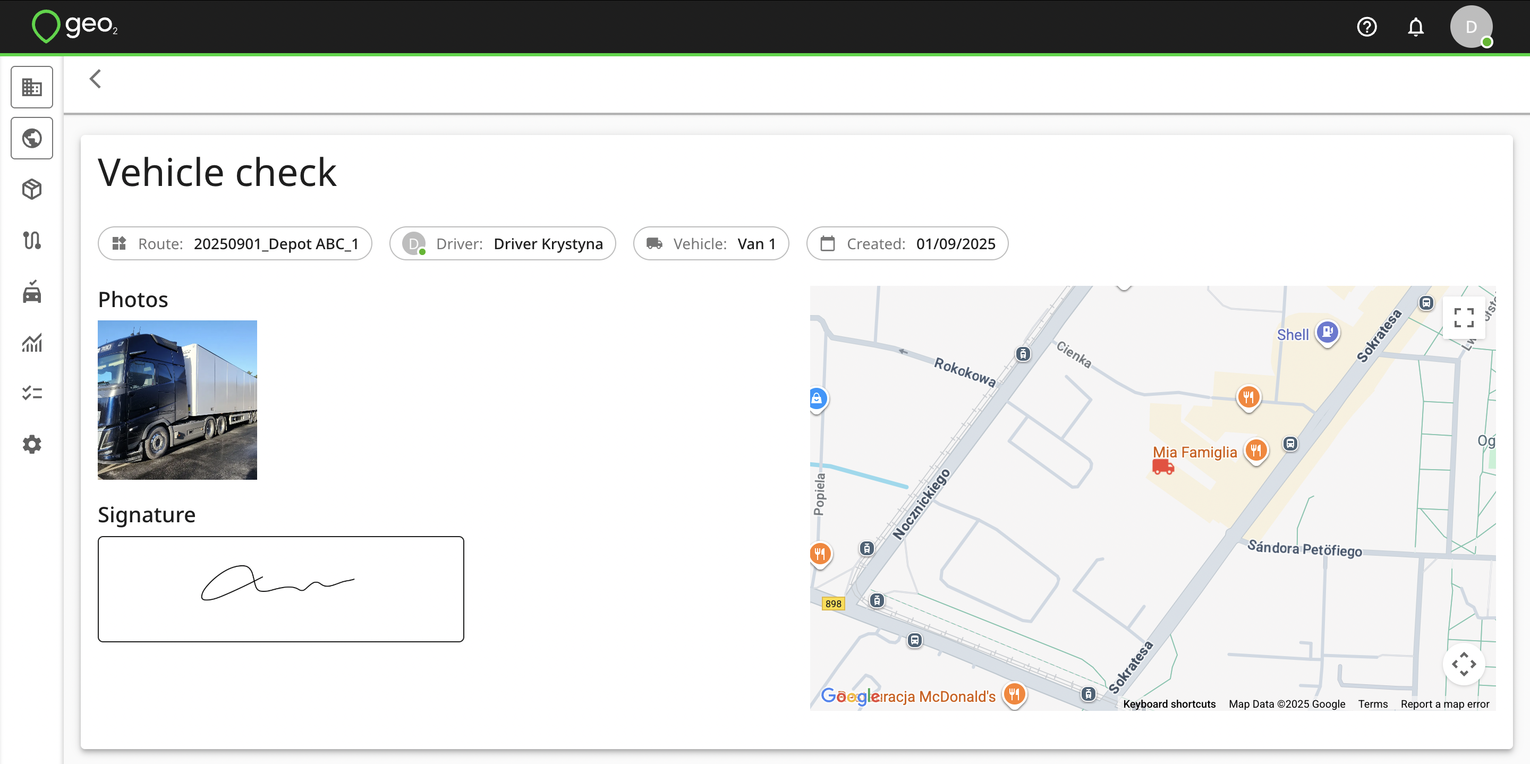Viewport: 1530px width, 764px height.
Task: Click the Mia Famiglia restaurant pin
Action: [x=1256, y=451]
